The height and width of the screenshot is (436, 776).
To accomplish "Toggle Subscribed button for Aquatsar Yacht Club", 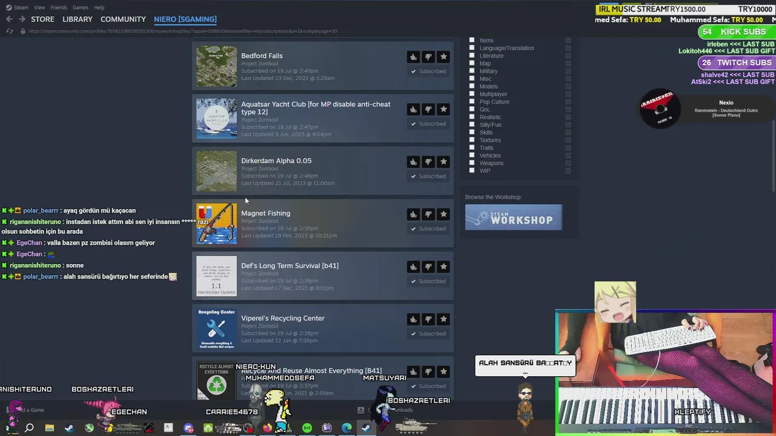I will pyautogui.click(x=428, y=124).
